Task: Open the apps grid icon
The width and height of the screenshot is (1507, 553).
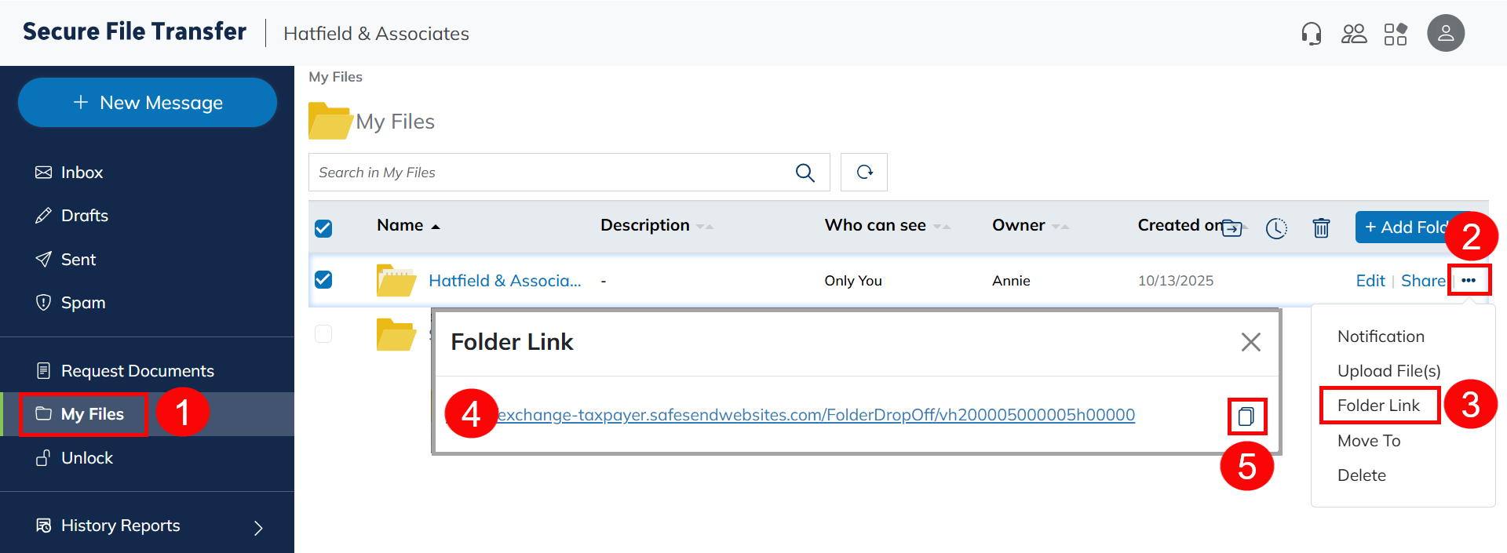Action: [1396, 34]
